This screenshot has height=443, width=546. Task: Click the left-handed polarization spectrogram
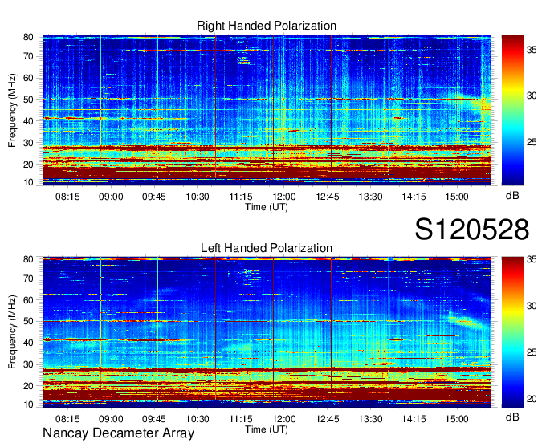[267, 332]
